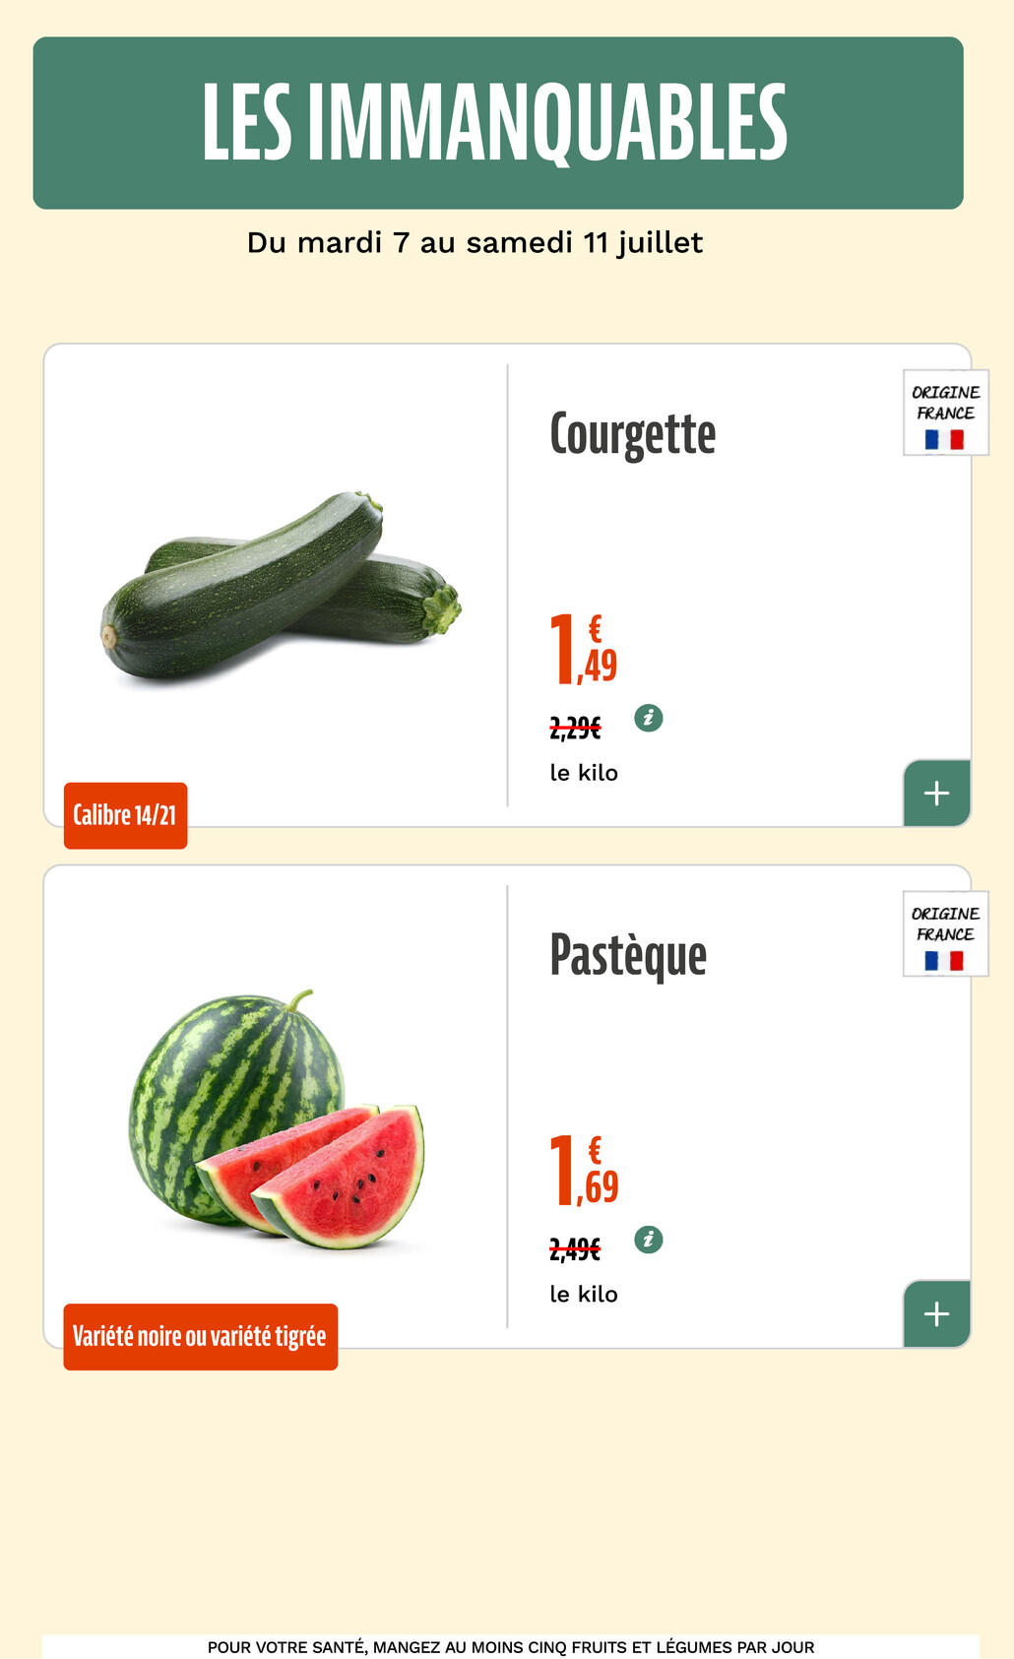Open the courgette product image
Image resolution: width=1014 pixels, height=1659 pixels.
pos(282,585)
